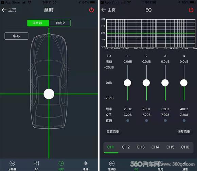Screen dimensions: 197x171
Task: Click the 32Hz band gain slider knob
Action: pyautogui.click(x=165, y=83)
